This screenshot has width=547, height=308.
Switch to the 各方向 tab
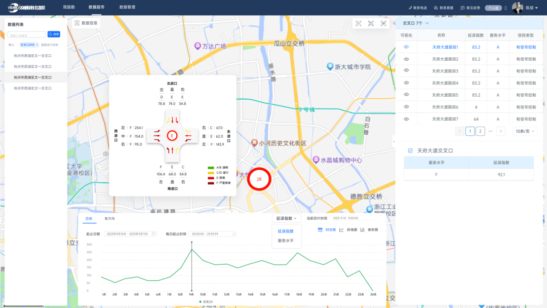click(109, 219)
